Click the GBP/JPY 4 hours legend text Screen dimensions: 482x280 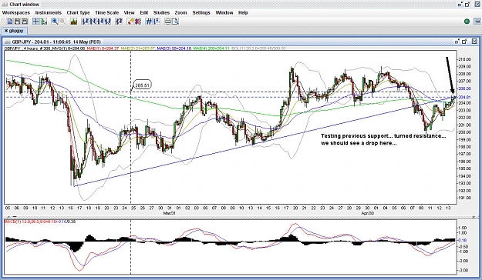click(22, 48)
